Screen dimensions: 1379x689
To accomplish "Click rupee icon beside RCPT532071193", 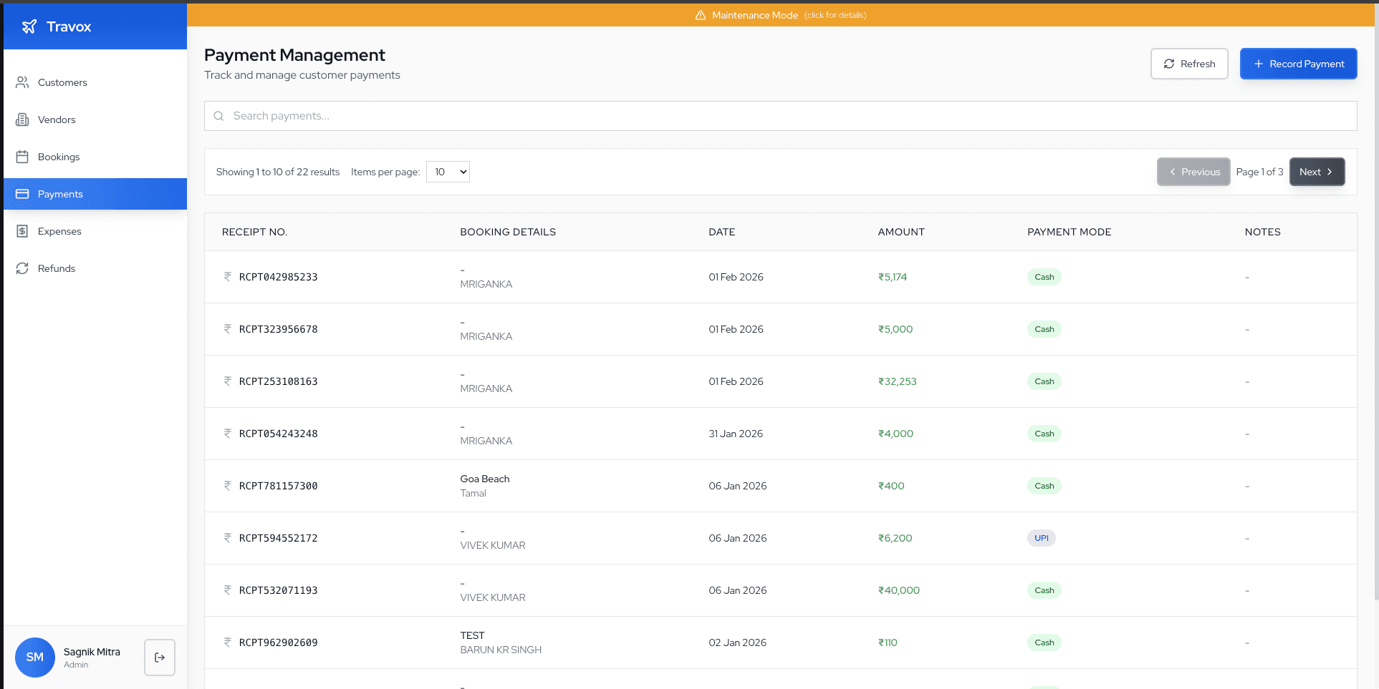I will click(x=228, y=590).
